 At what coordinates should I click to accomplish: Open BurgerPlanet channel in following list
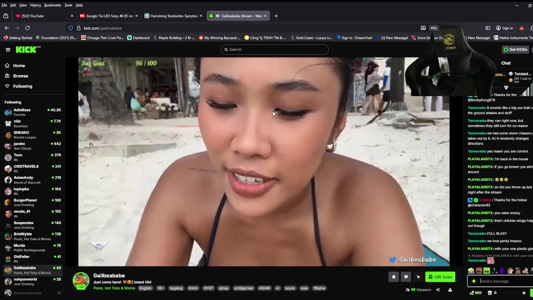point(32,202)
